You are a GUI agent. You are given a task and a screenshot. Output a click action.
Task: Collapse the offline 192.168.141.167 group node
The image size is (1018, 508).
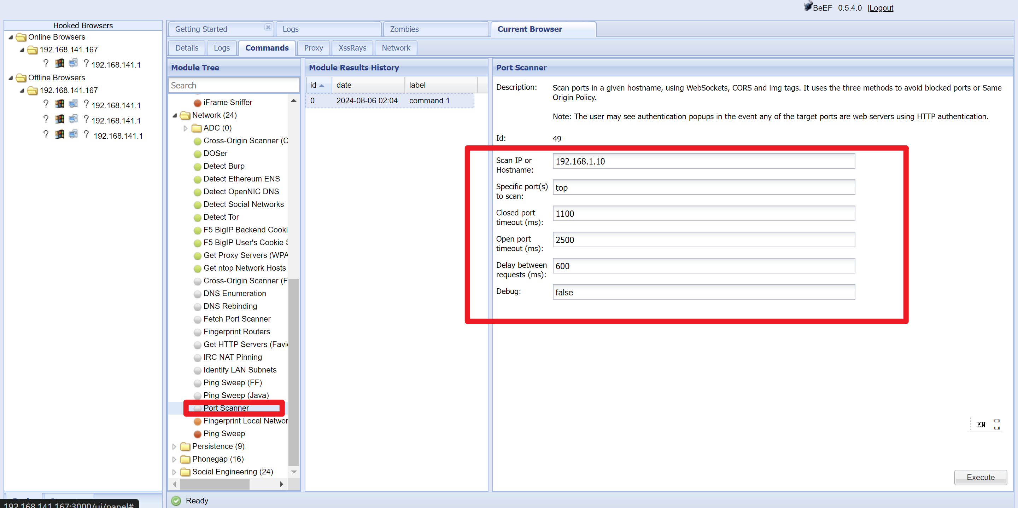coord(22,91)
